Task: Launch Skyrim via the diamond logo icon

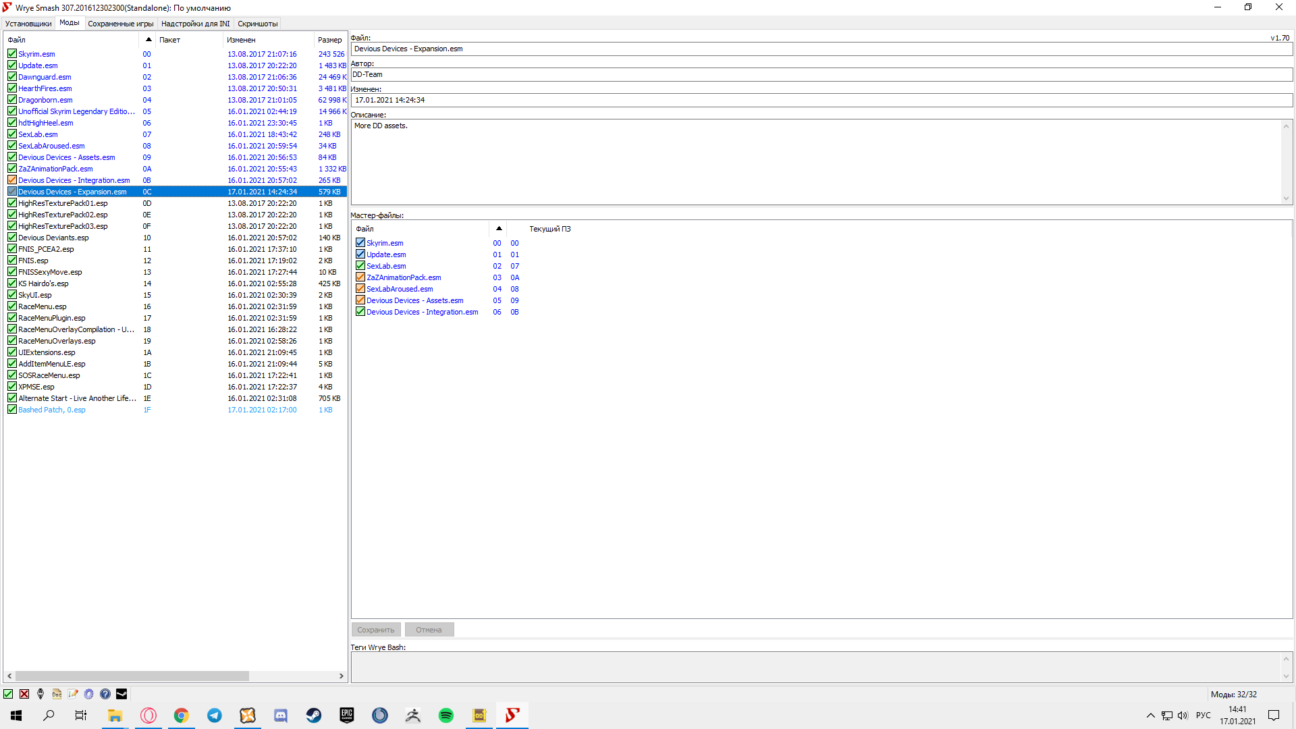Action: (40, 694)
